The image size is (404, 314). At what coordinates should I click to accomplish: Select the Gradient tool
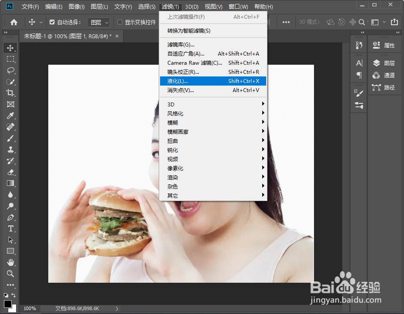10,183
